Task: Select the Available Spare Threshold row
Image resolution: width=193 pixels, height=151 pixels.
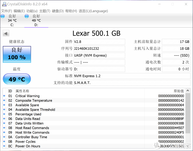Action: pyautogui.click(x=94, y=109)
